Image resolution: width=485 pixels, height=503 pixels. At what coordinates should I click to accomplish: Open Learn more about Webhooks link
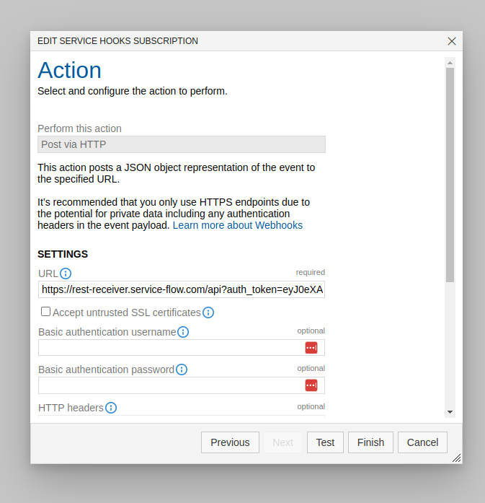point(238,225)
